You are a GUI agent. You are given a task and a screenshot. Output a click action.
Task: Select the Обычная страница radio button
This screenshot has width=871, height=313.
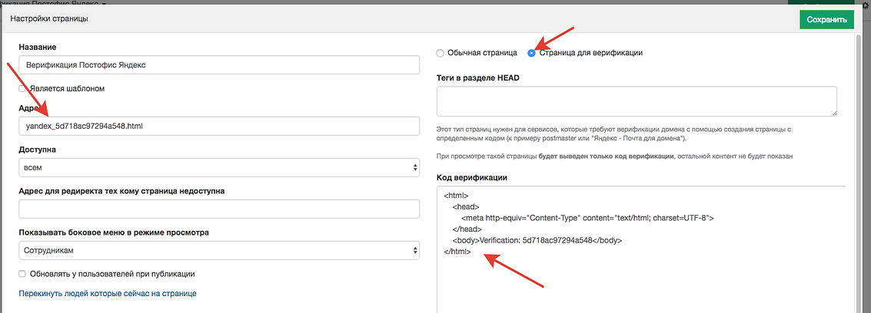click(x=440, y=53)
